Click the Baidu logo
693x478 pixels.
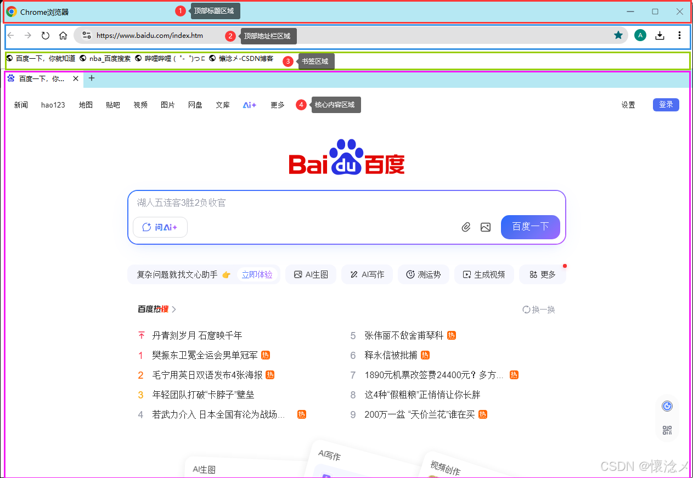[347, 158]
